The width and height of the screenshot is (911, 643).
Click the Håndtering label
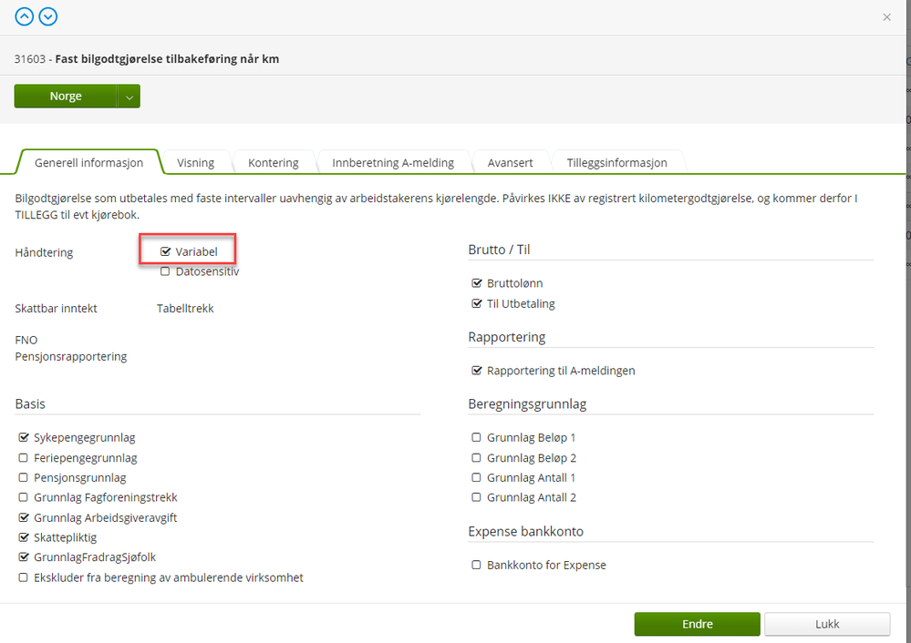(44, 252)
